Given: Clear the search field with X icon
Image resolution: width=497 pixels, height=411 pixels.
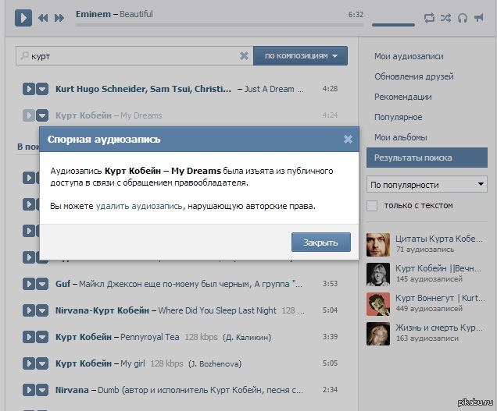Looking at the screenshot, I should (x=244, y=56).
